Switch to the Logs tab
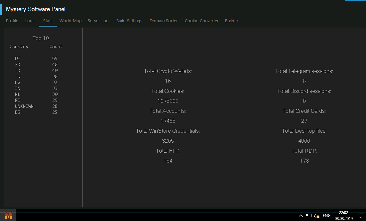Screen dimensions: 366x221 tap(30, 21)
